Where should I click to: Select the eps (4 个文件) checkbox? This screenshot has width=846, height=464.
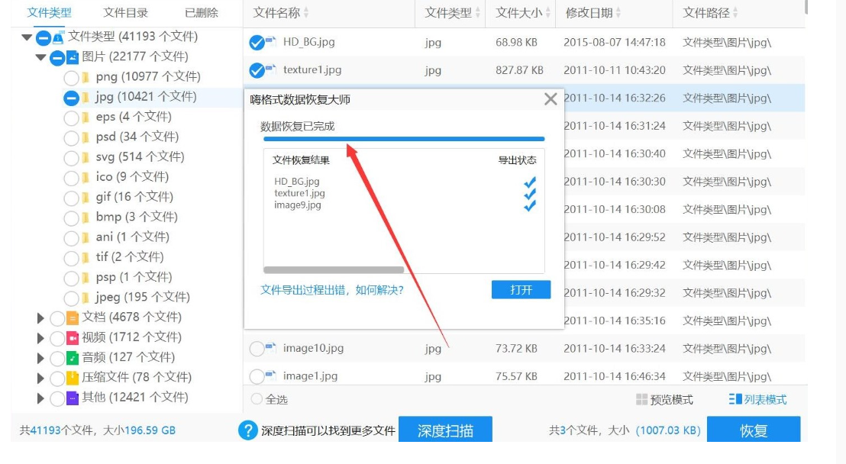[x=71, y=118]
